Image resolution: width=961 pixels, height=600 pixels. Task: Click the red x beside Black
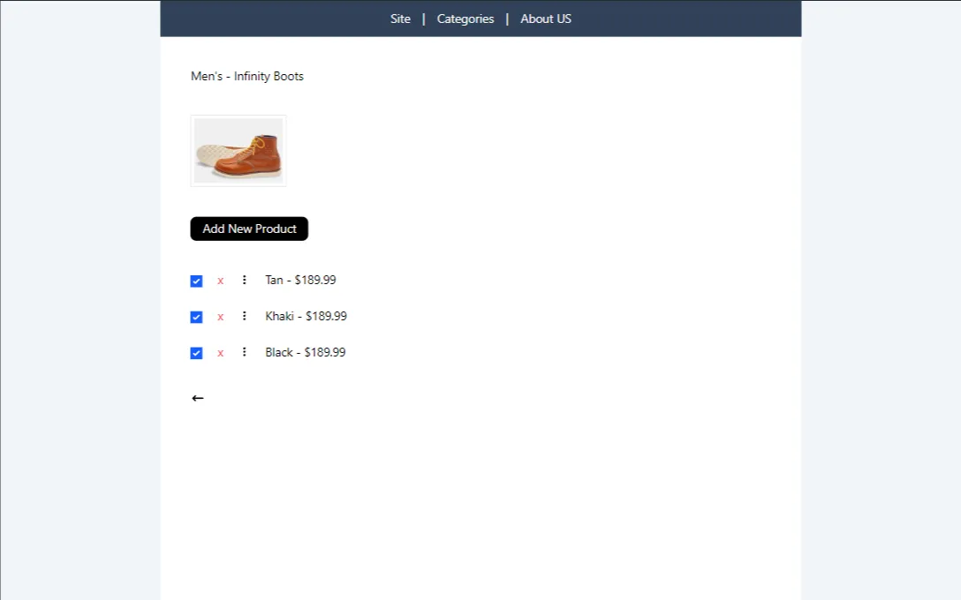click(221, 353)
